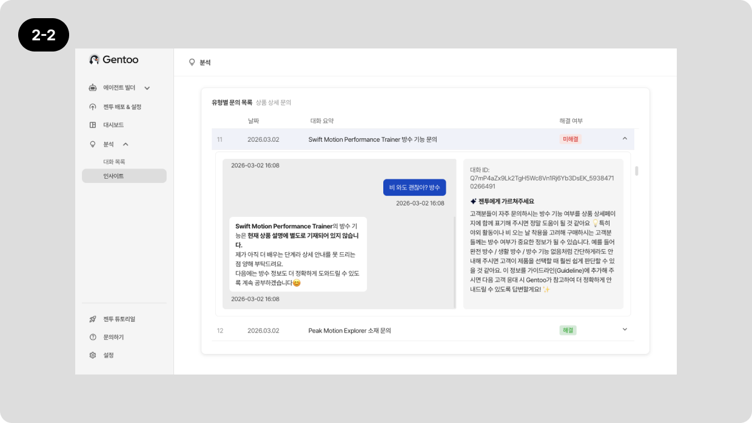
Task: Click the upload icon beside 젠투 배포 & 설정
Action: click(x=93, y=107)
